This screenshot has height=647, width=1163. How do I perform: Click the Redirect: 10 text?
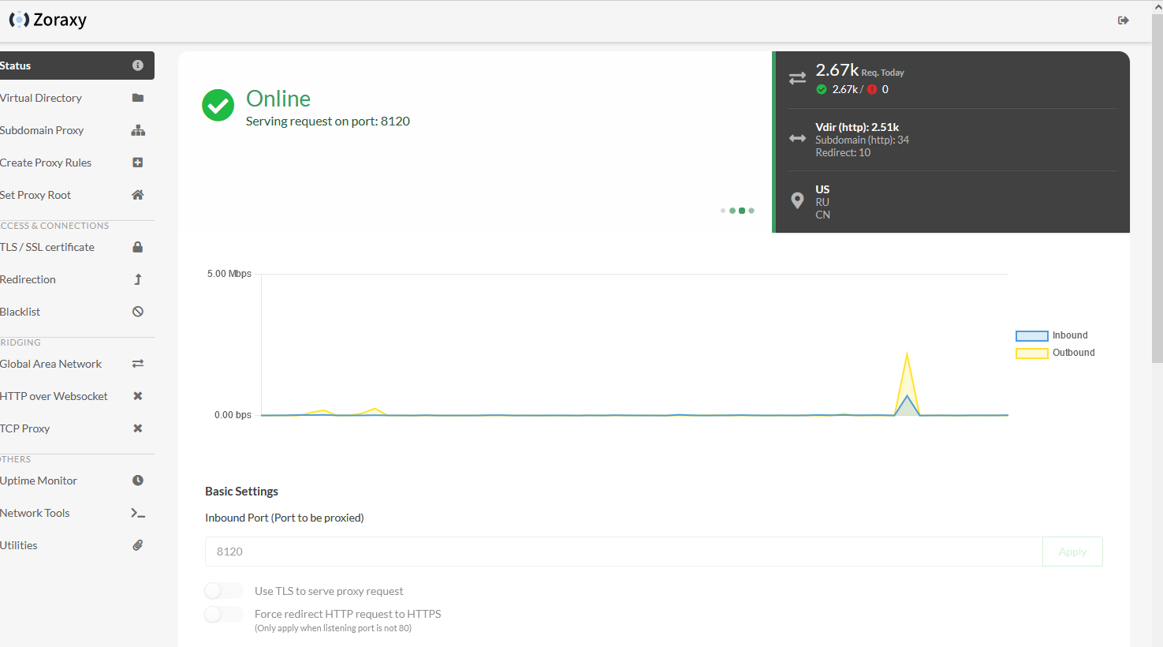coord(843,152)
